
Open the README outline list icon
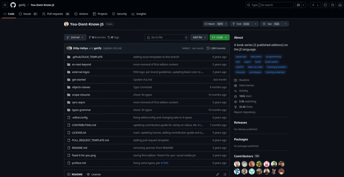[x=225, y=174]
